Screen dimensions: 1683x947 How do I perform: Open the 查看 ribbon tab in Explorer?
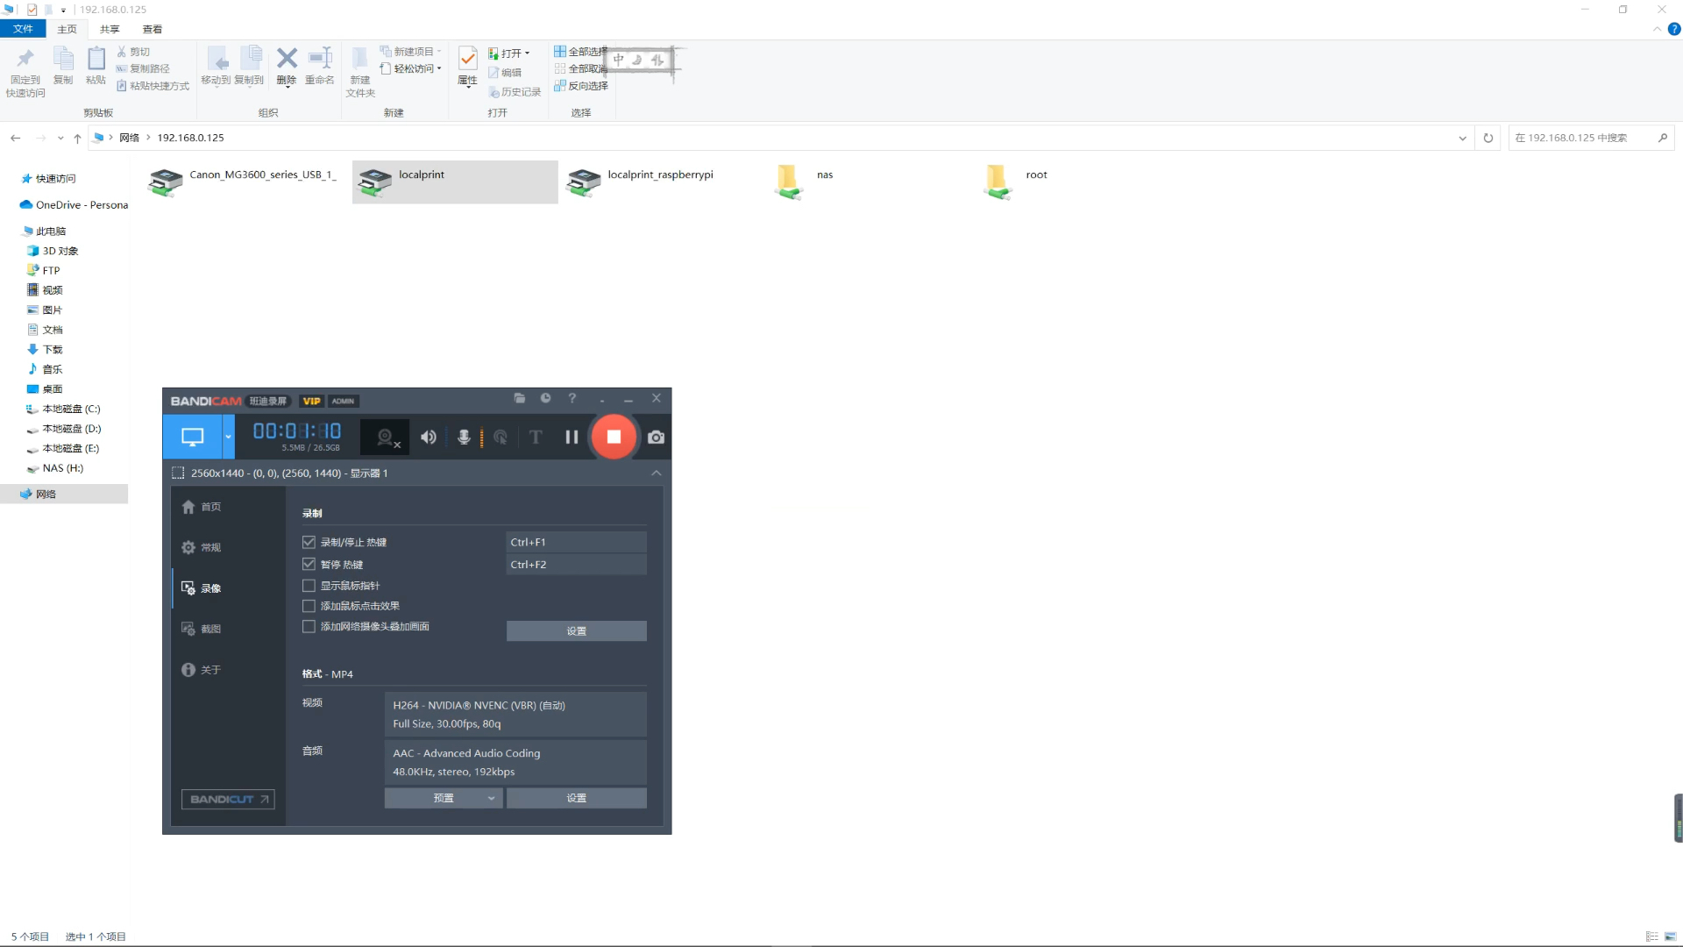(153, 29)
